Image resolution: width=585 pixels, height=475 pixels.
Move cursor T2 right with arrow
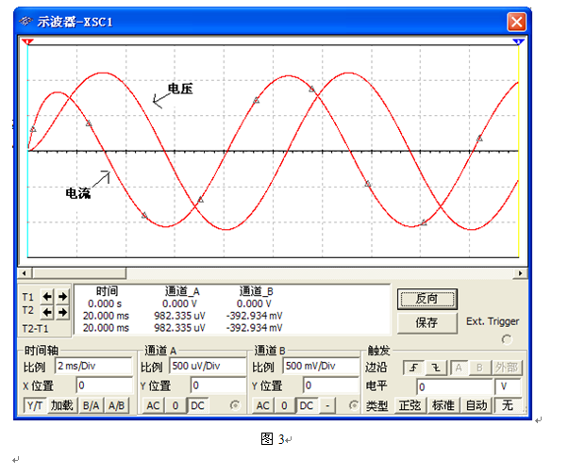tap(62, 311)
